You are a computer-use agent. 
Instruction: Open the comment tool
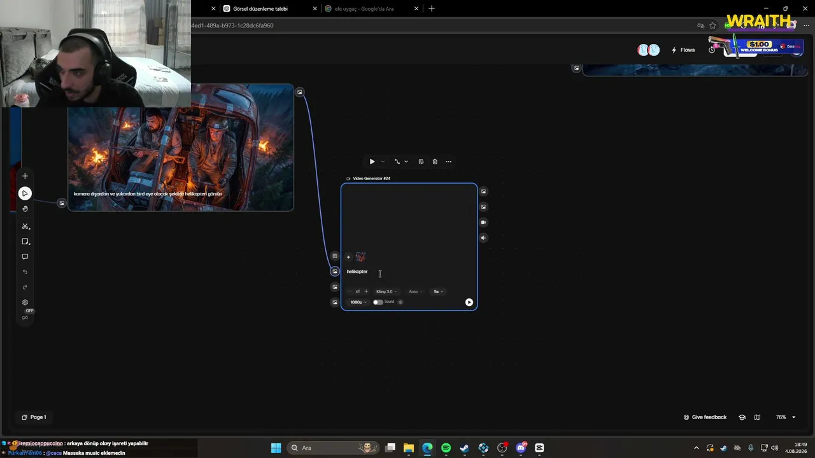click(x=25, y=257)
